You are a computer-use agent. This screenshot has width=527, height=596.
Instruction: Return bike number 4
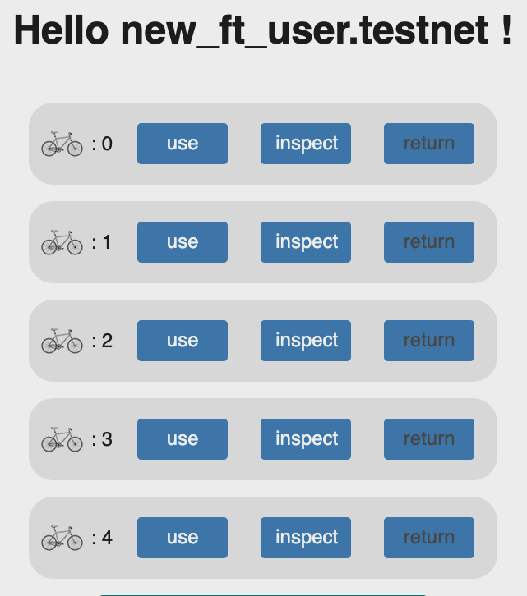pyautogui.click(x=429, y=538)
